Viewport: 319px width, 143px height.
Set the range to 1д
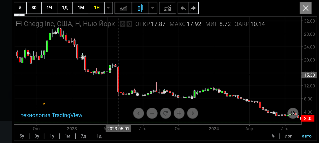[99, 136]
